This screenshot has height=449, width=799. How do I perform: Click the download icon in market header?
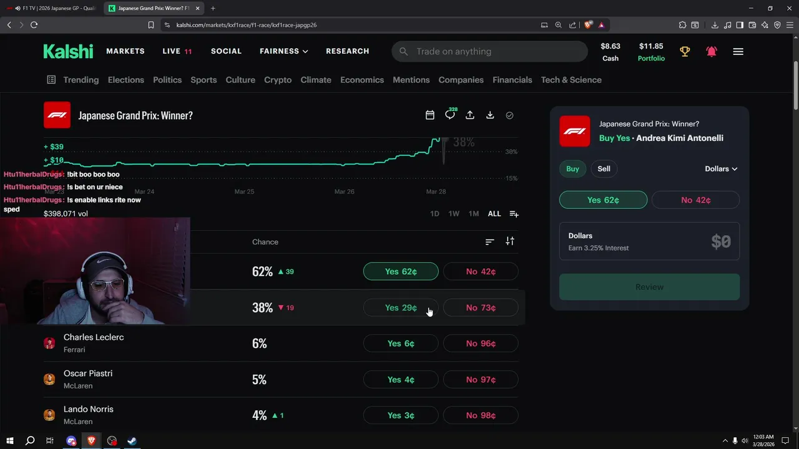tap(490, 115)
